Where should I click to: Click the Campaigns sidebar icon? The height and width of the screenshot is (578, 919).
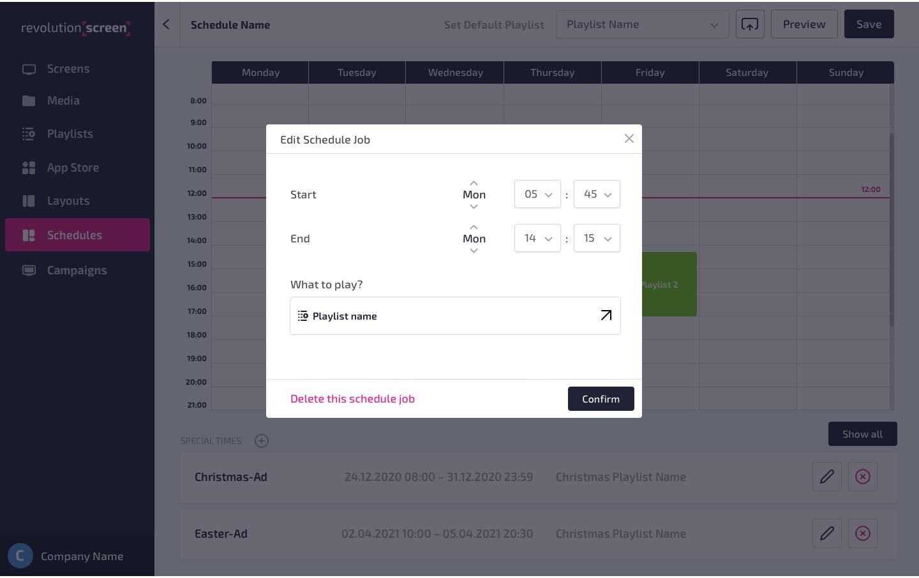pyautogui.click(x=29, y=270)
